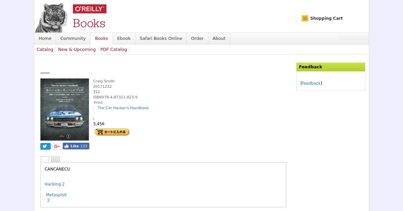403x211 pixels.
Task: Click the Feedback panel header
Action: [x=331, y=67]
